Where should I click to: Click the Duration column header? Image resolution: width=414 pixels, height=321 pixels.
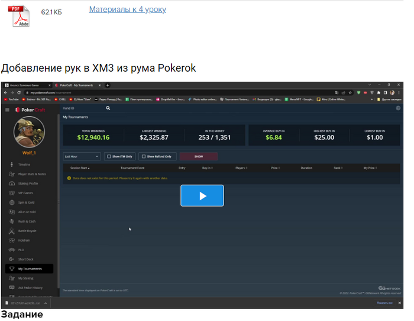click(306, 168)
